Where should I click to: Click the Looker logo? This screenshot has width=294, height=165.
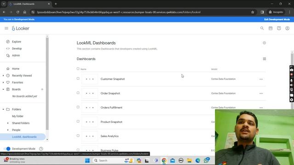[21, 28]
